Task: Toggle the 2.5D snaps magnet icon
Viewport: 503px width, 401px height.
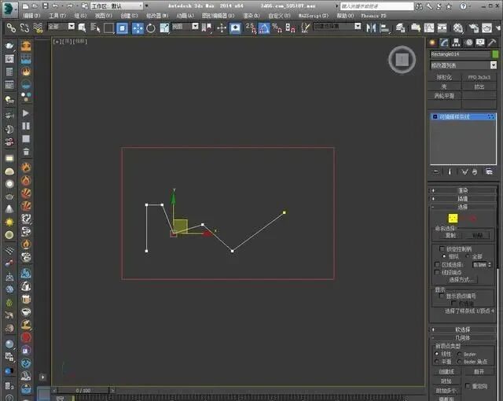Action: (x=251, y=28)
